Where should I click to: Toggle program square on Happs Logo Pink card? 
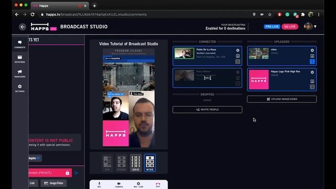tap(312, 87)
